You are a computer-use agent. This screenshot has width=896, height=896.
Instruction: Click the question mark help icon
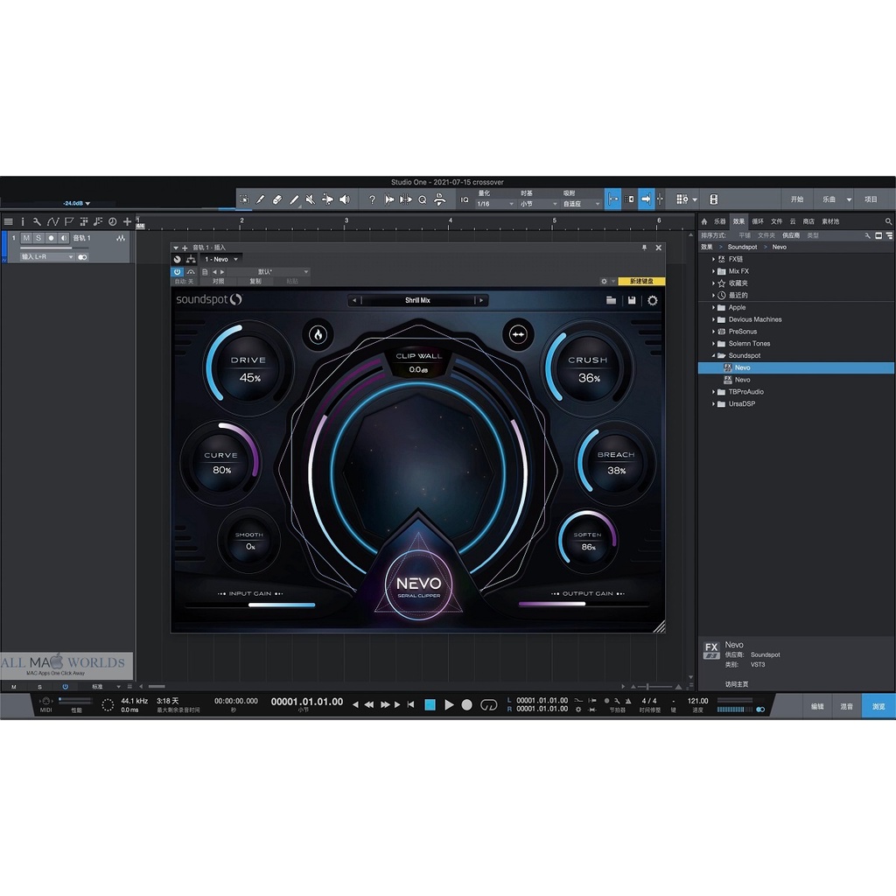tap(372, 199)
